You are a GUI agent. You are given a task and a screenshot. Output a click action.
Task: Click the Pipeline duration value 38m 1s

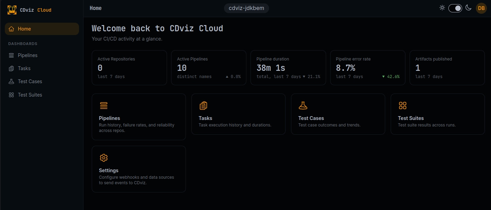(x=271, y=68)
